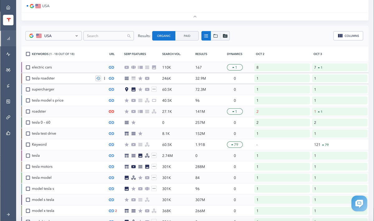Image resolution: width=374 pixels, height=221 pixels.
Task: Open history icon for tesla roadster
Action: 98,78
